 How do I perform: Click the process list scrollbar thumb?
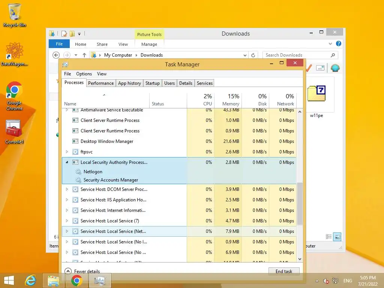pyautogui.click(x=300, y=204)
